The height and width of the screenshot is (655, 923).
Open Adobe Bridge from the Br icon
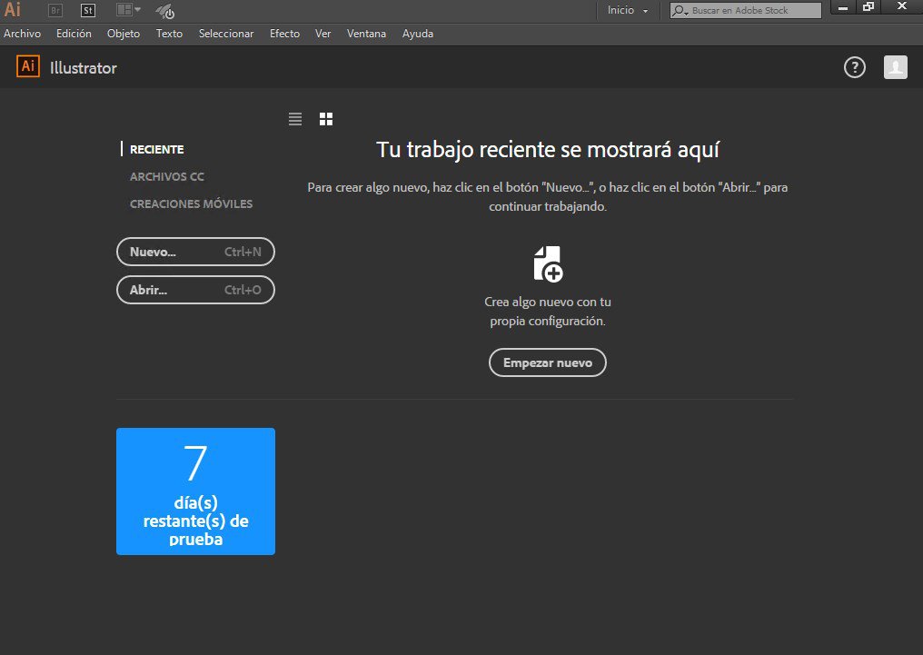tap(55, 11)
